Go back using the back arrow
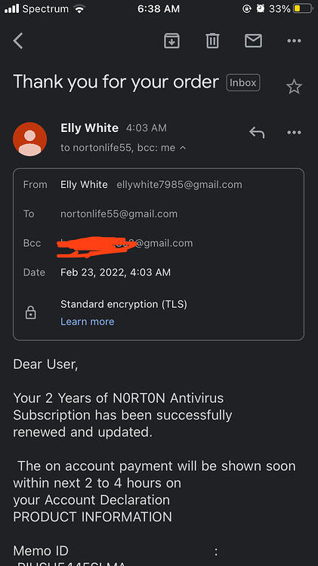The height and width of the screenshot is (566, 318). [18, 41]
